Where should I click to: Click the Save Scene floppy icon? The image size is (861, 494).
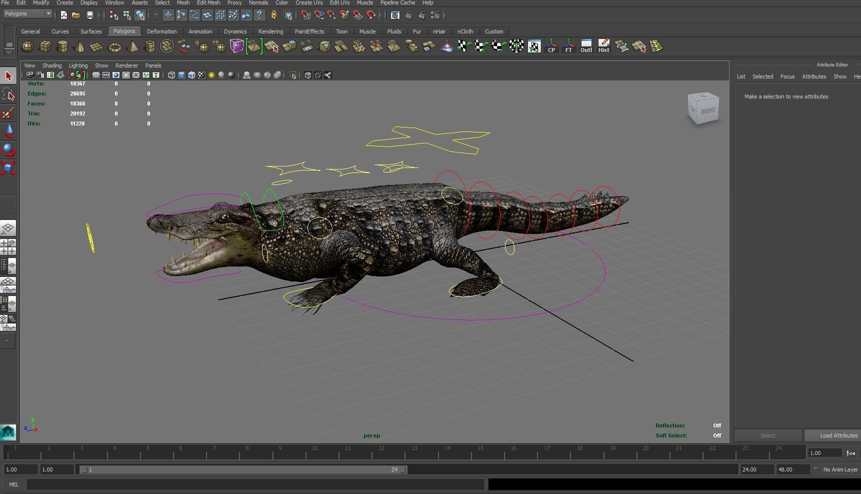[x=90, y=15]
